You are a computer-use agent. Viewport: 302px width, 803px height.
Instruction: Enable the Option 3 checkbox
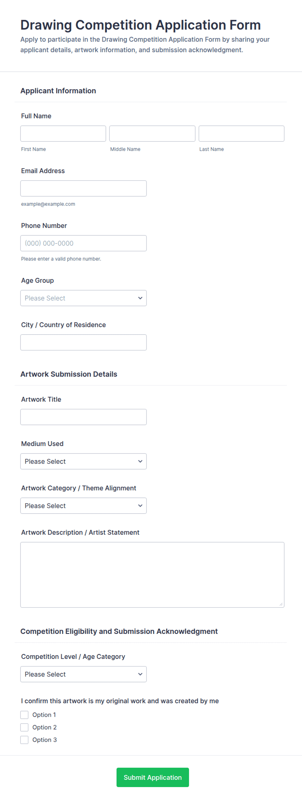coord(24,740)
